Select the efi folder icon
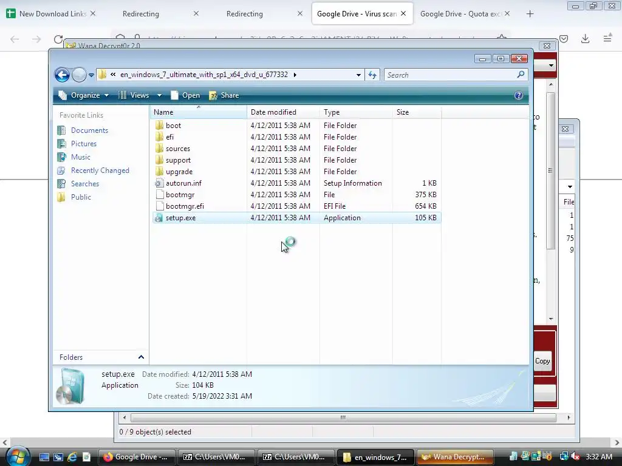The width and height of the screenshot is (622, 466). (x=159, y=137)
